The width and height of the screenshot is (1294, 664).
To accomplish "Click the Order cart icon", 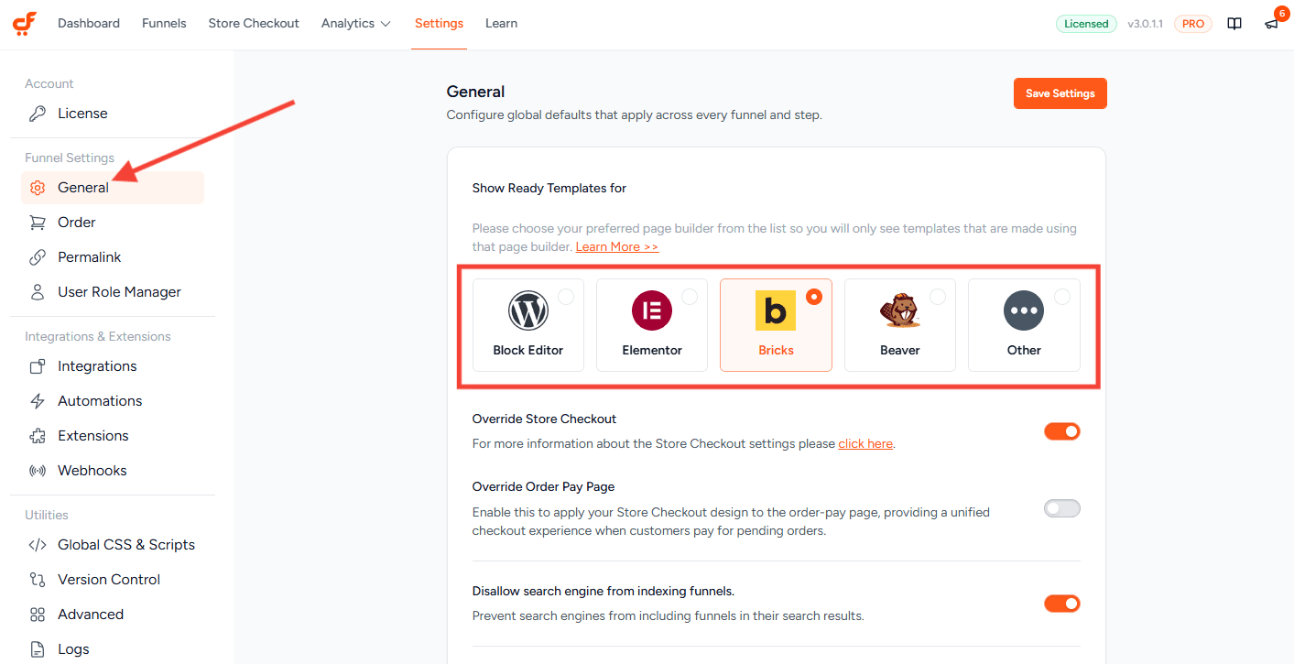I will pyautogui.click(x=38, y=223).
